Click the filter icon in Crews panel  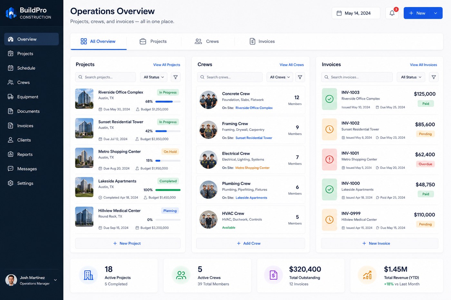coord(300,77)
